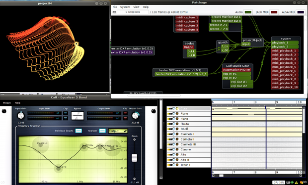Click the clear dropouts icon in Patchage
Screen dimensions: 308x185
pyautogui.click(x=114, y=12)
